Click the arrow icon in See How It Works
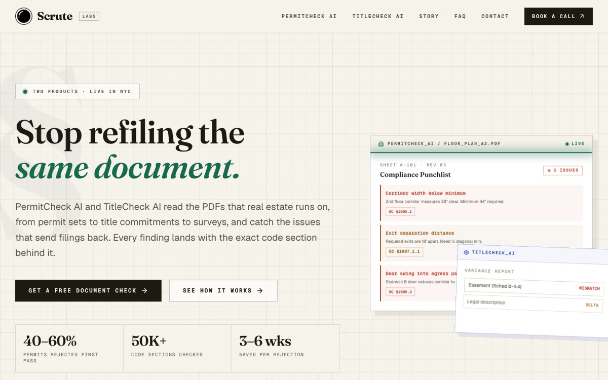The height and width of the screenshot is (380, 608). tap(260, 291)
